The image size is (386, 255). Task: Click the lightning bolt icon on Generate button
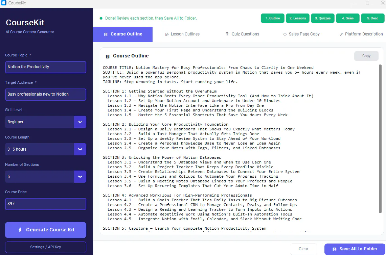pos(20,230)
